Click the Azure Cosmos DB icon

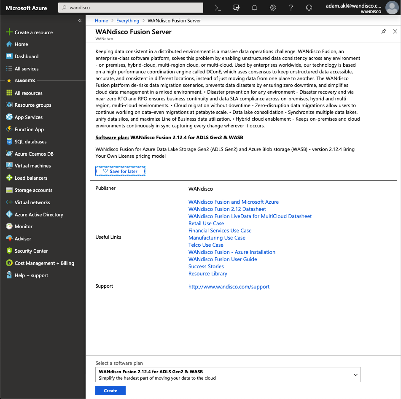(9, 154)
